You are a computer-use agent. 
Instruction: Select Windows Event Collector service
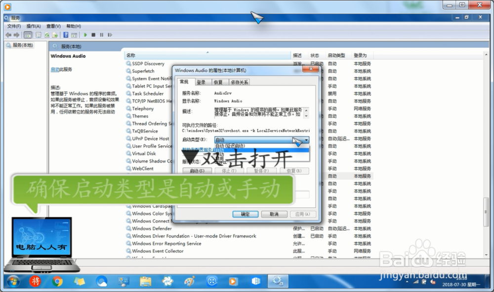tap(158, 251)
